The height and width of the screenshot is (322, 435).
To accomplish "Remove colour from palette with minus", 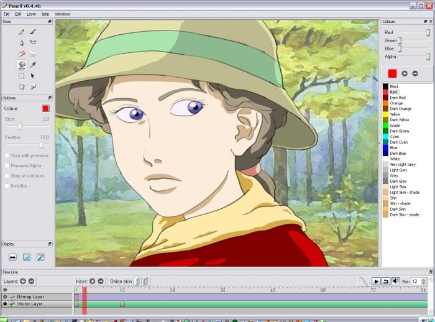I will 415,73.
